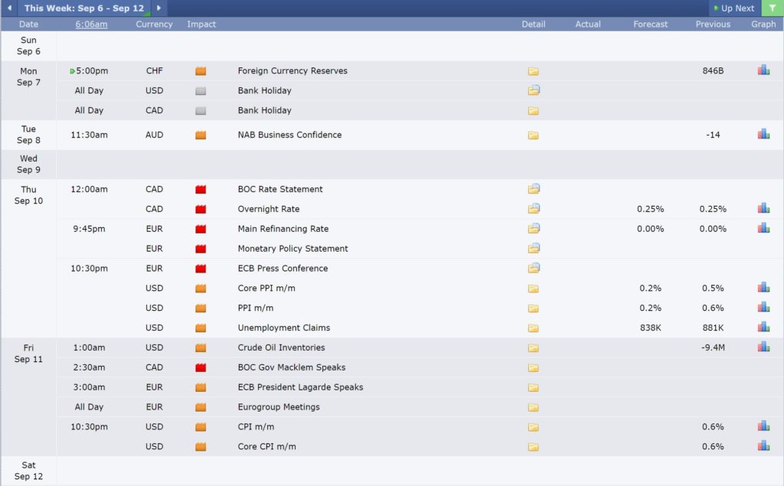Show graph for PPI m/m

763,307
